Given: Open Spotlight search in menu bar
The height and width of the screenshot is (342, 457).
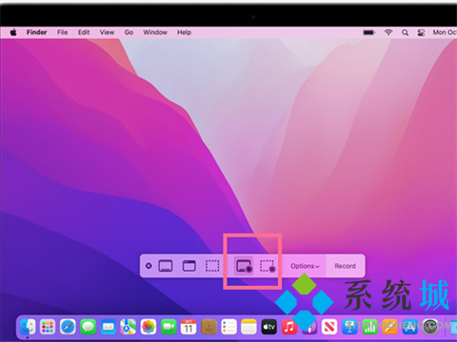Looking at the screenshot, I should click(x=405, y=32).
